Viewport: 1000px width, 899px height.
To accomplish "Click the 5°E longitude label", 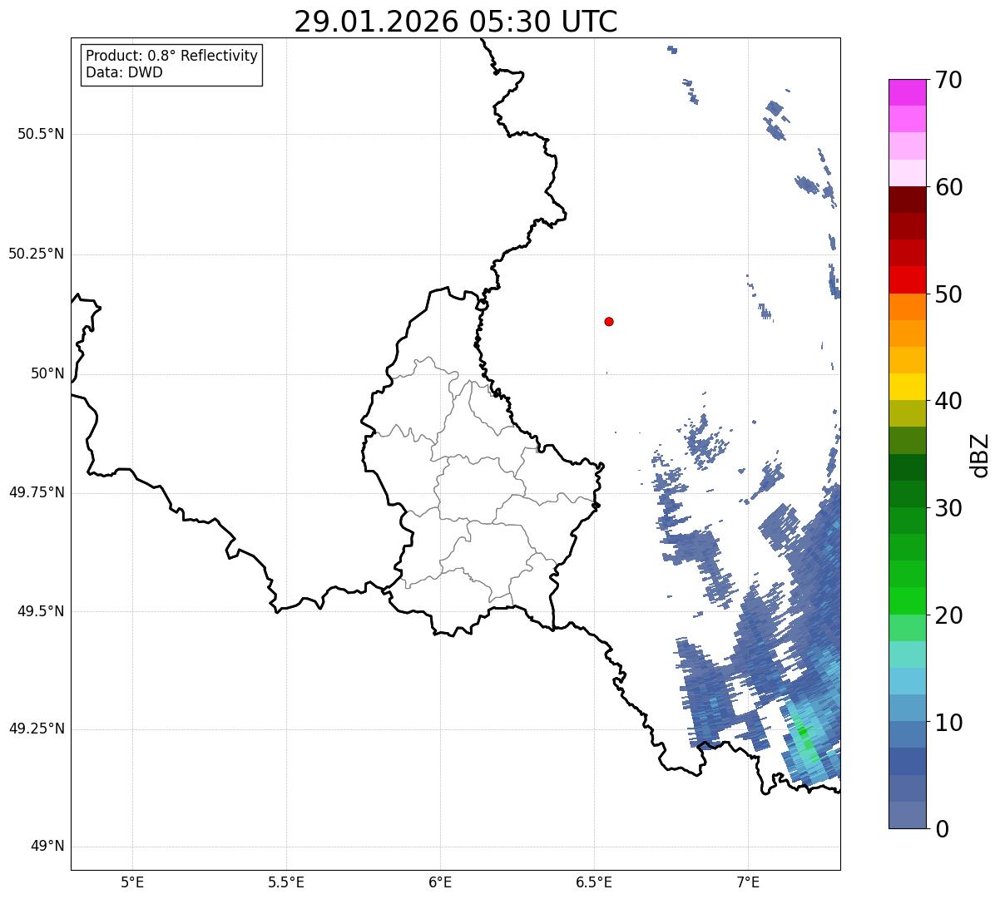I will click(132, 882).
